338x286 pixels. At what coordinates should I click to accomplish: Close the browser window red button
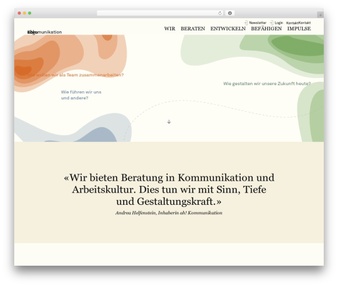20,14
